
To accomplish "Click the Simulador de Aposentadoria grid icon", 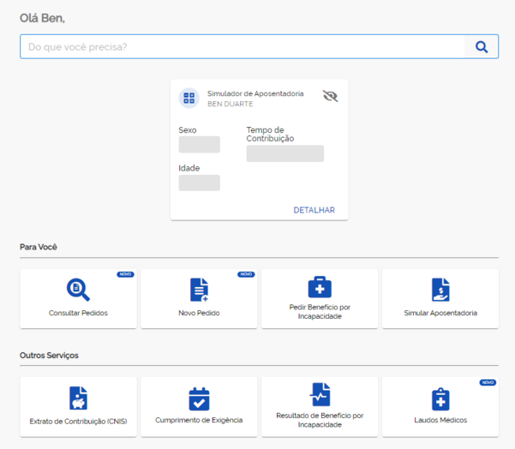I will click(189, 98).
